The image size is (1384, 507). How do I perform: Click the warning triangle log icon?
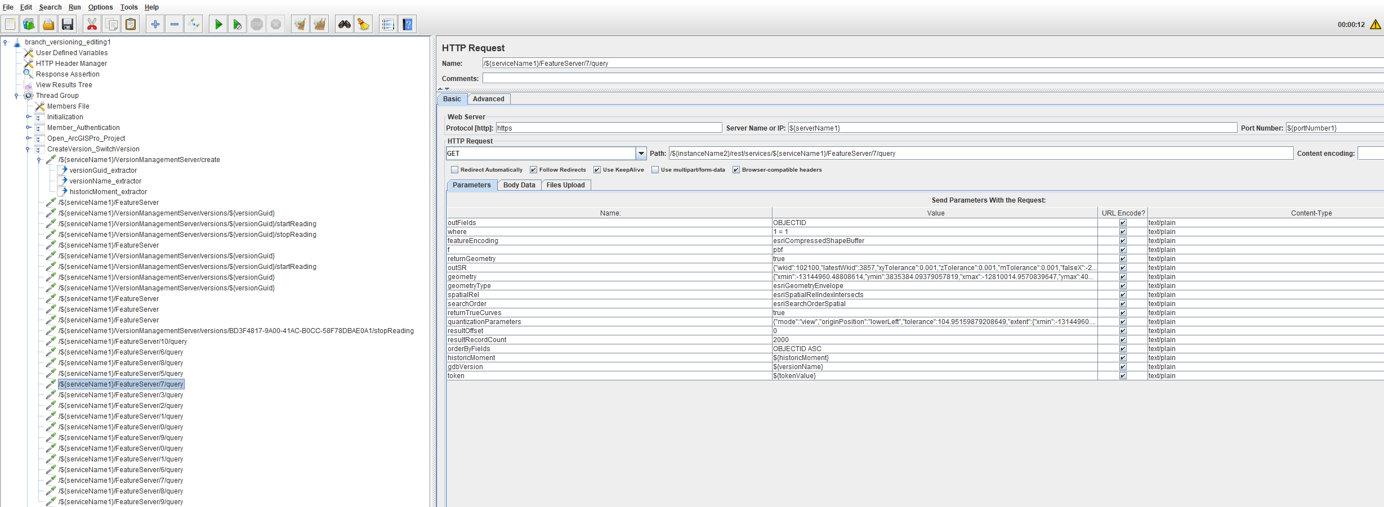point(1376,24)
